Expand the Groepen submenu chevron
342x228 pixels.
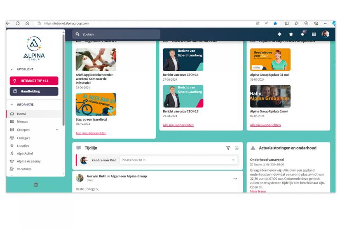(57, 130)
